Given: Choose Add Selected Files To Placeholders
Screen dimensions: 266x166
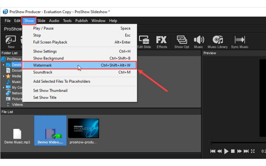Looking at the screenshot, I should (79, 81).
